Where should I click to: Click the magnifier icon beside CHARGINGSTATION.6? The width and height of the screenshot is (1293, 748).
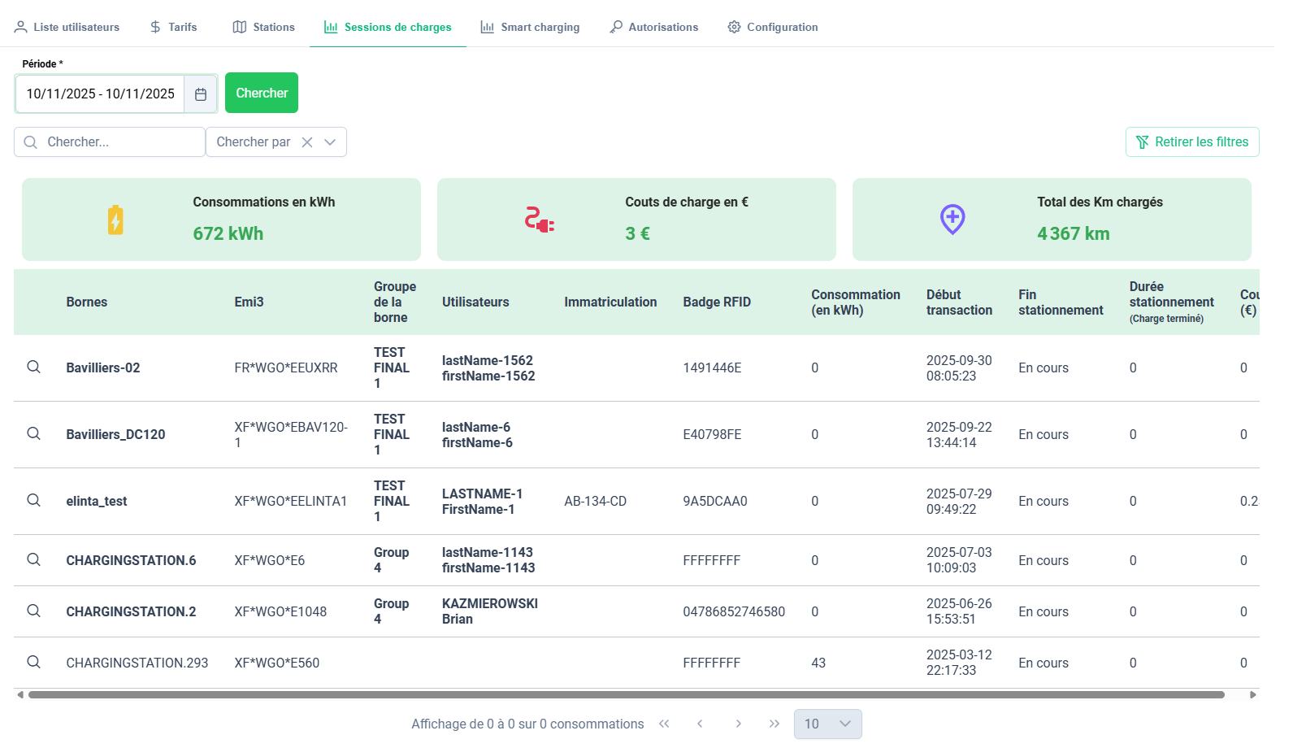click(33, 560)
